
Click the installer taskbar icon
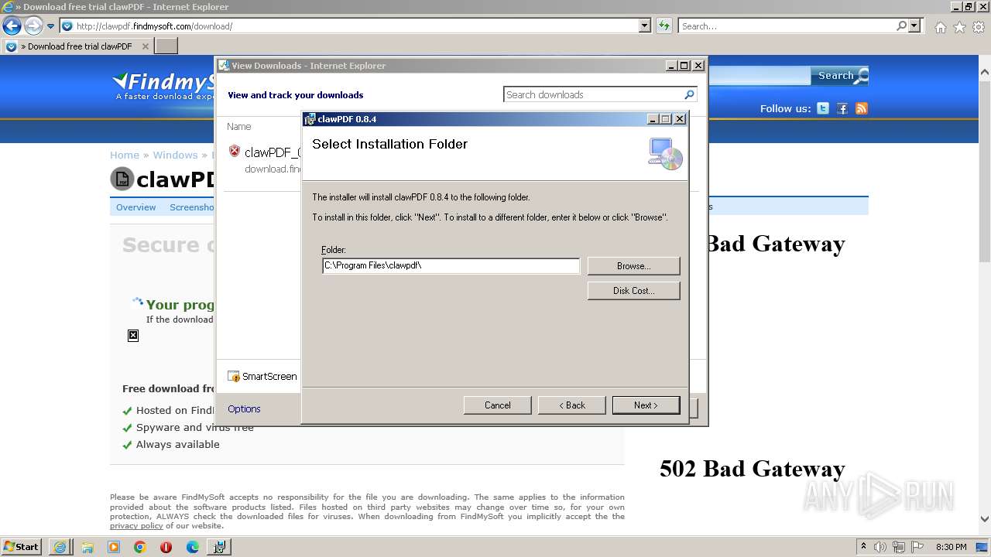(x=220, y=547)
